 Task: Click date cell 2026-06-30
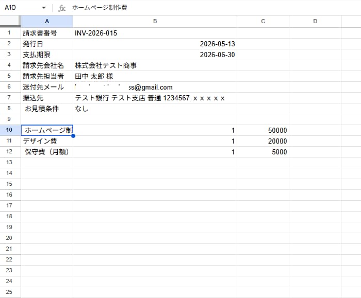coord(155,55)
